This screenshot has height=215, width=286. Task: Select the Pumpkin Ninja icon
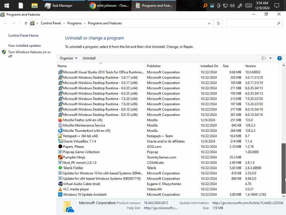60,157
